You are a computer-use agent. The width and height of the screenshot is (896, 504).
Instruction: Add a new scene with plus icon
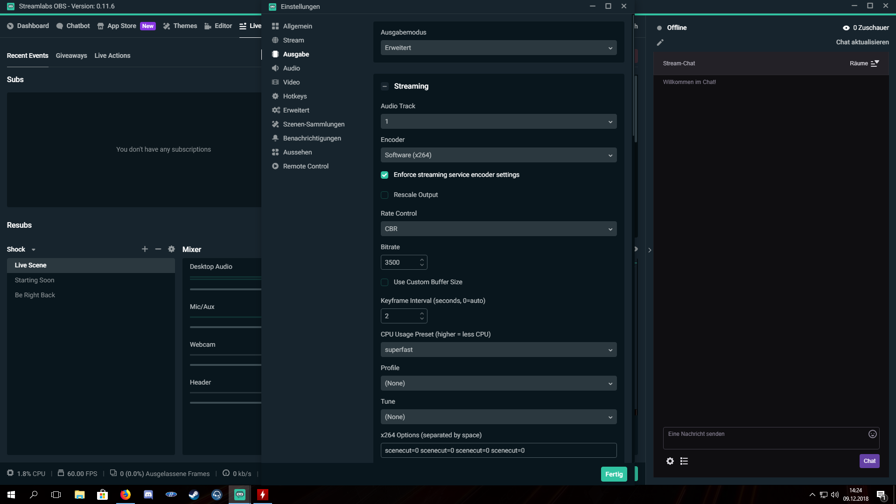pos(145,249)
